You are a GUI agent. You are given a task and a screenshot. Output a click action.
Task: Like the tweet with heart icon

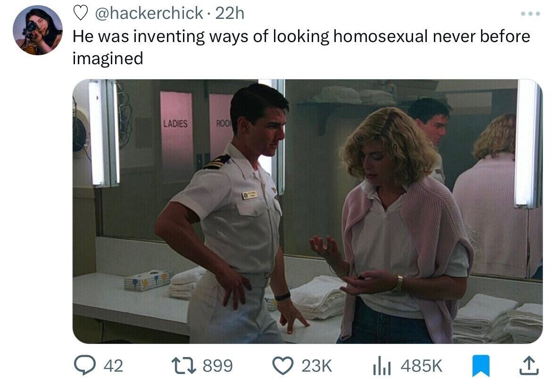(282, 366)
